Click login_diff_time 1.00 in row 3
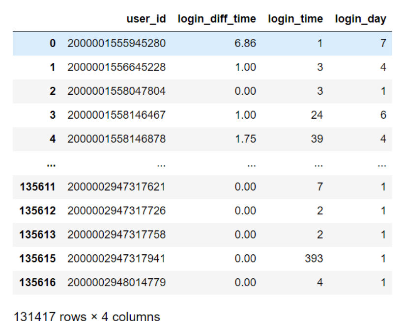Image resolution: width=405 pixels, height=321 pixels. point(245,115)
